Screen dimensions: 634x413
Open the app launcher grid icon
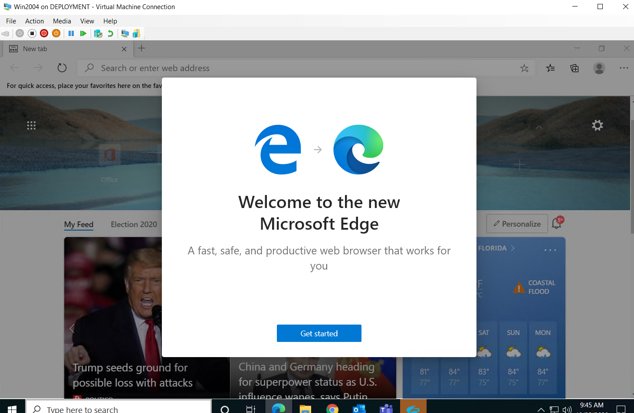(31, 125)
